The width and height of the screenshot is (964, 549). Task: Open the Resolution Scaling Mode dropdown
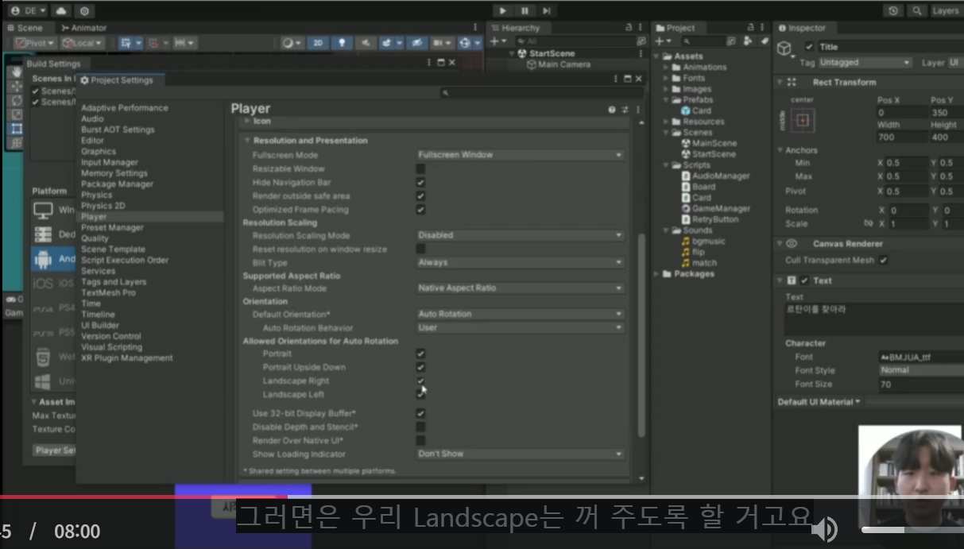click(x=520, y=235)
